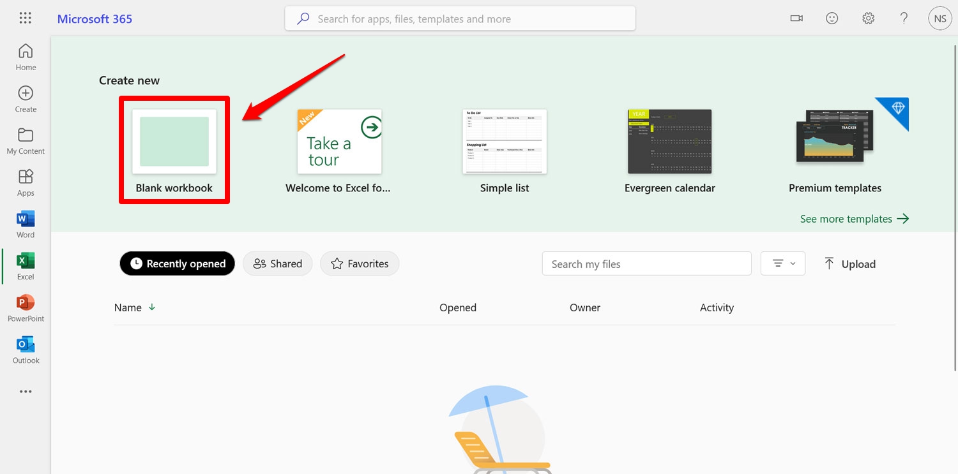Image resolution: width=958 pixels, height=474 pixels.
Task: Click the Opened column header
Action: pyautogui.click(x=458, y=307)
